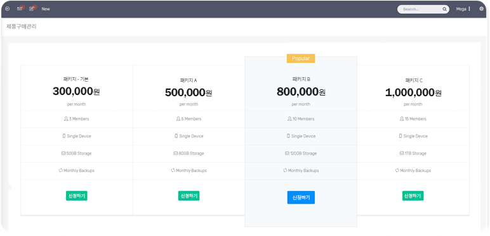Click the members icon beside 10 Members
This screenshot has height=236, width=490.
coord(289,119)
